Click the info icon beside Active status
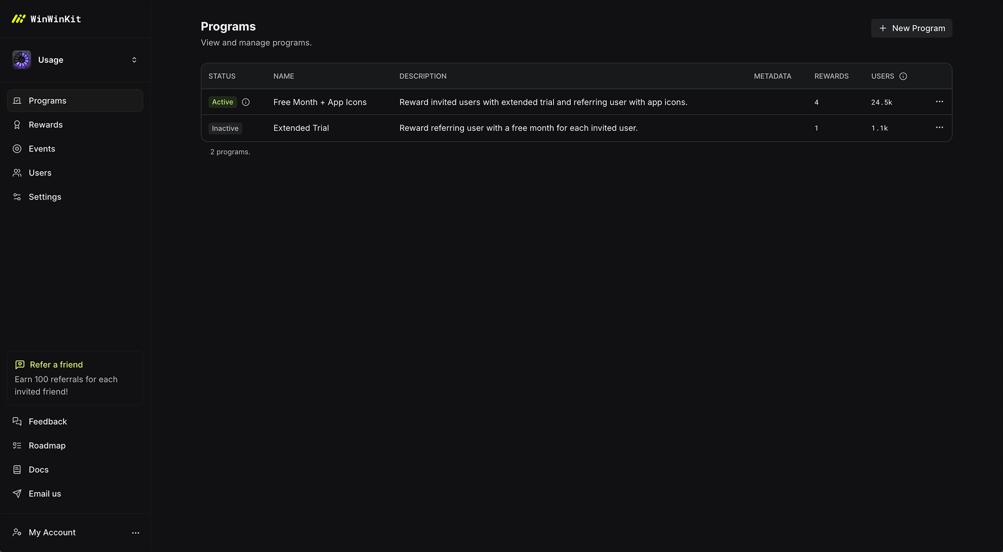 click(246, 102)
